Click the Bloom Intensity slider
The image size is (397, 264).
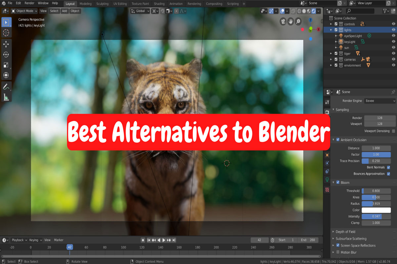click(376, 216)
